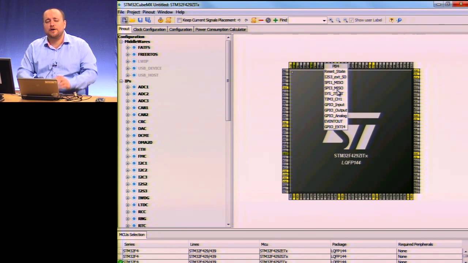Click the New Project toolbar icon
468x263 pixels.
pos(124,20)
